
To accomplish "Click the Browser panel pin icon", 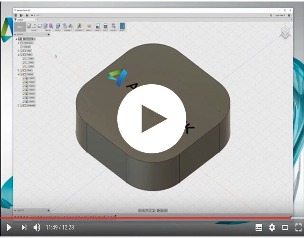I will (x=48, y=35).
